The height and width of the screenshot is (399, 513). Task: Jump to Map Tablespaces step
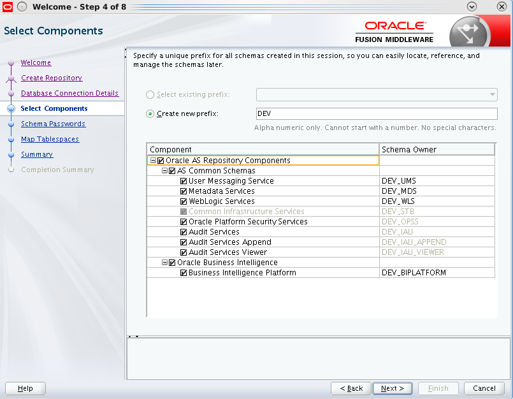point(50,139)
